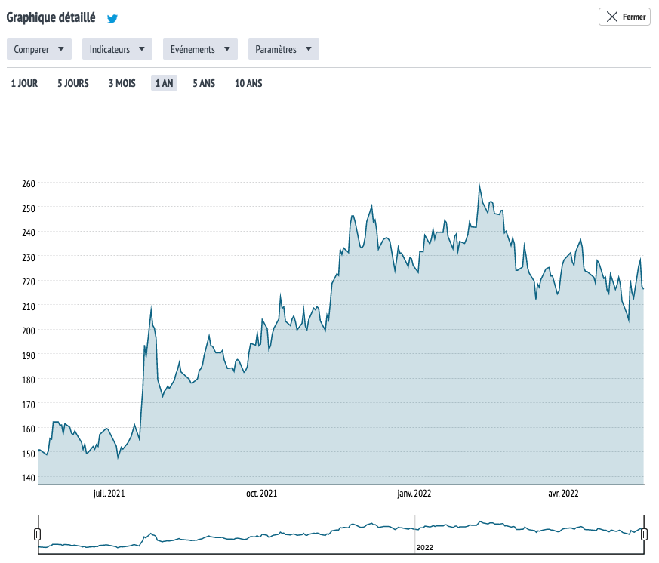Click the oct. 2021 axis label
The width and height of the screenshot is (659, 563).
[x=262, y=494]
